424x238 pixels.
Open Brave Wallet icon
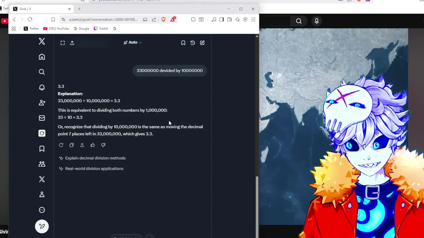[x=230, y=20]
